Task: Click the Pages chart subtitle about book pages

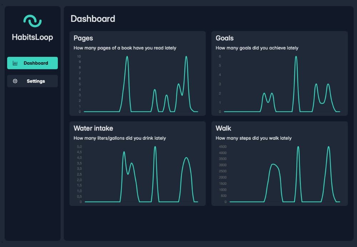Action: 125,48
